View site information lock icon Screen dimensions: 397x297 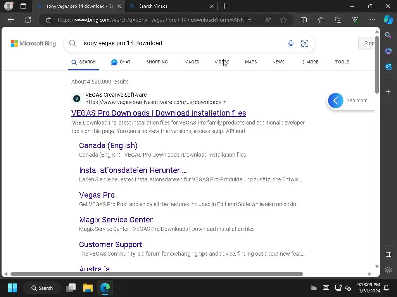[49, 20]
